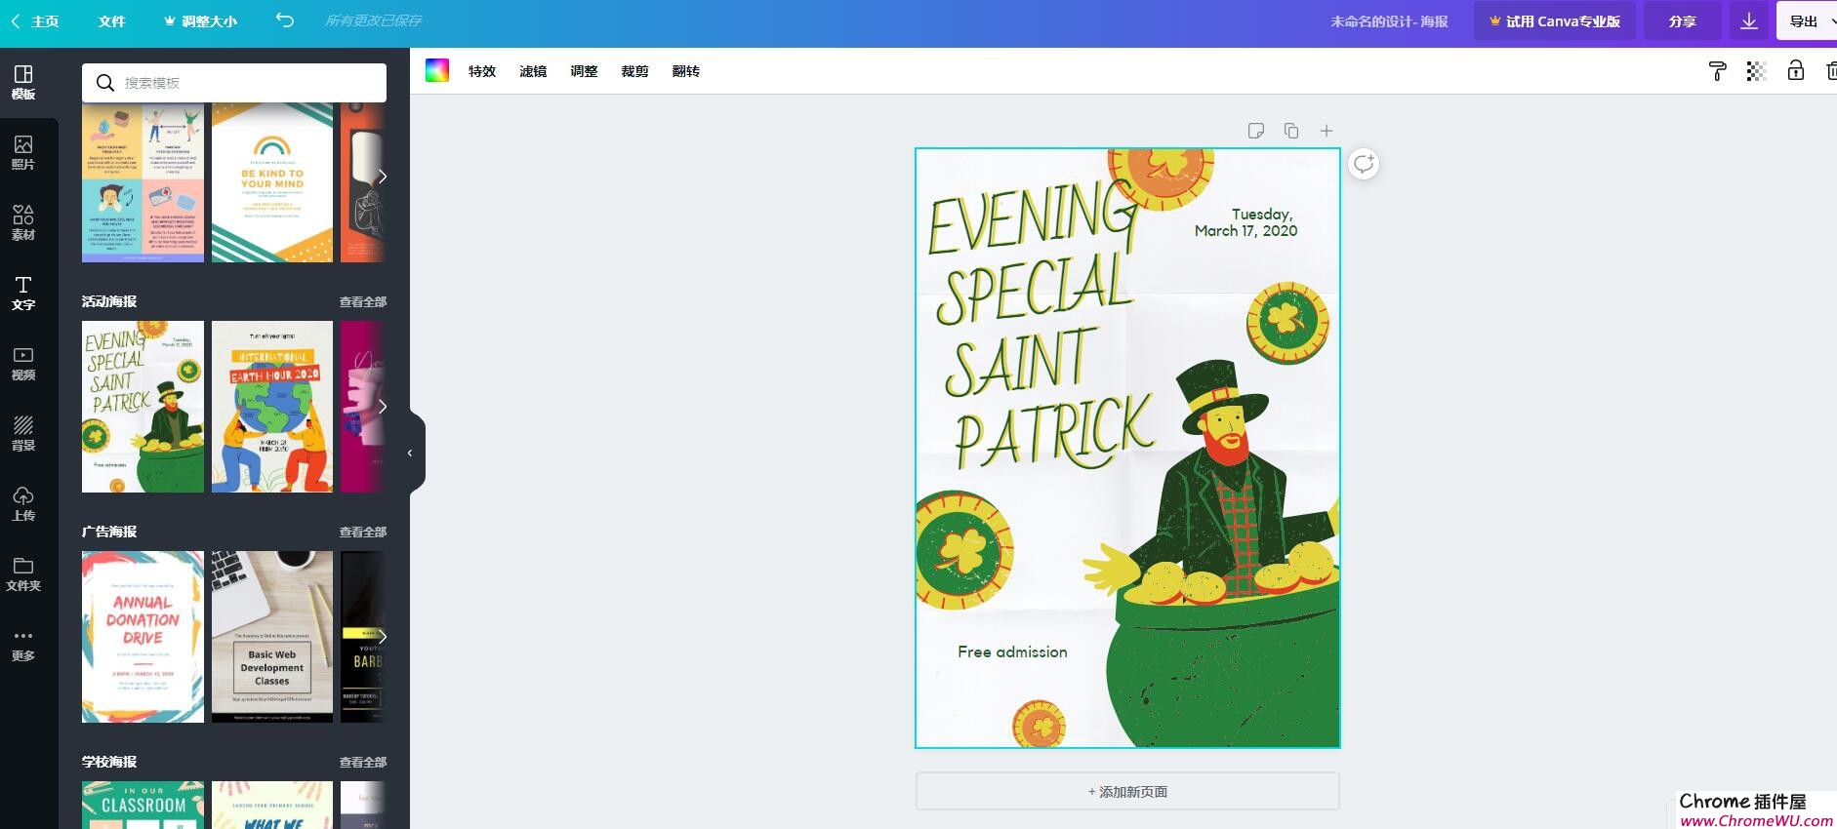This screenshot has height=829, width=1837.
Task: Duplicate the page using copy icon
Action: (x=1290, y=131)
